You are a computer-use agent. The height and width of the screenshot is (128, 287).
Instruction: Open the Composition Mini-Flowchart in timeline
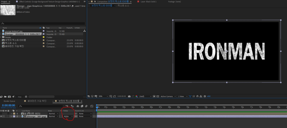click(x=67, y=106)
